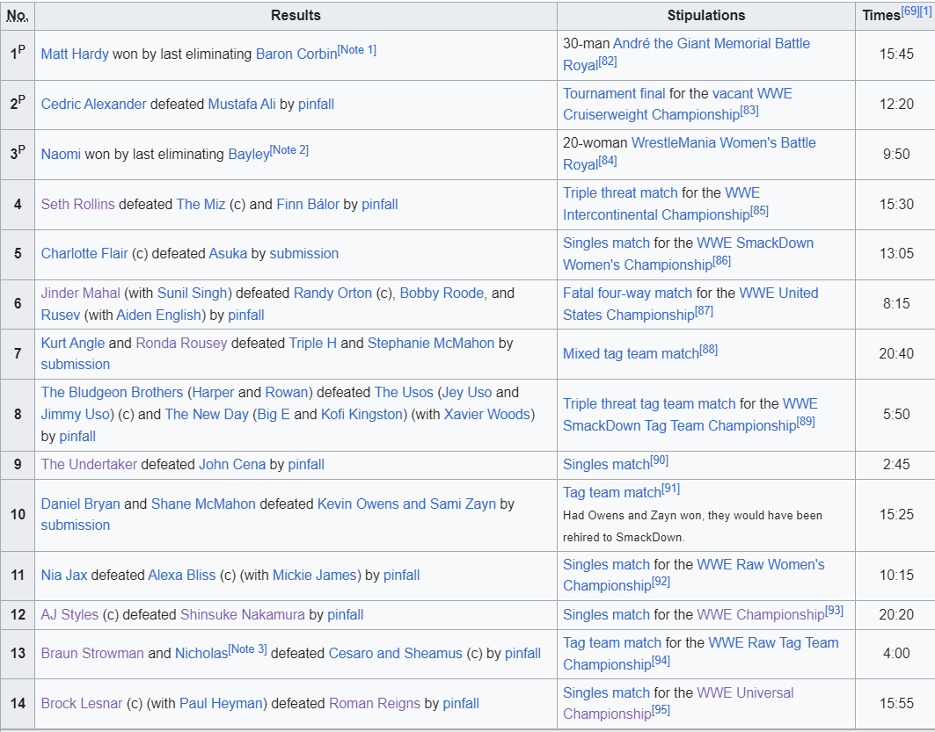Screen dimensions: 935x732
Task: Follow the Cedric Alexander link
Action: click(93, 105)
